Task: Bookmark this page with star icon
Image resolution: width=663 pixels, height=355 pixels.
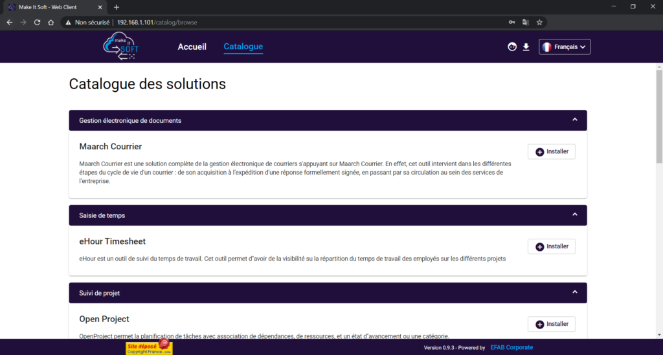Action: pos(539,23)
